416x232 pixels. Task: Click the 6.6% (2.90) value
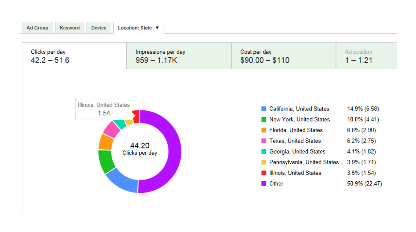tap(361, 130)
